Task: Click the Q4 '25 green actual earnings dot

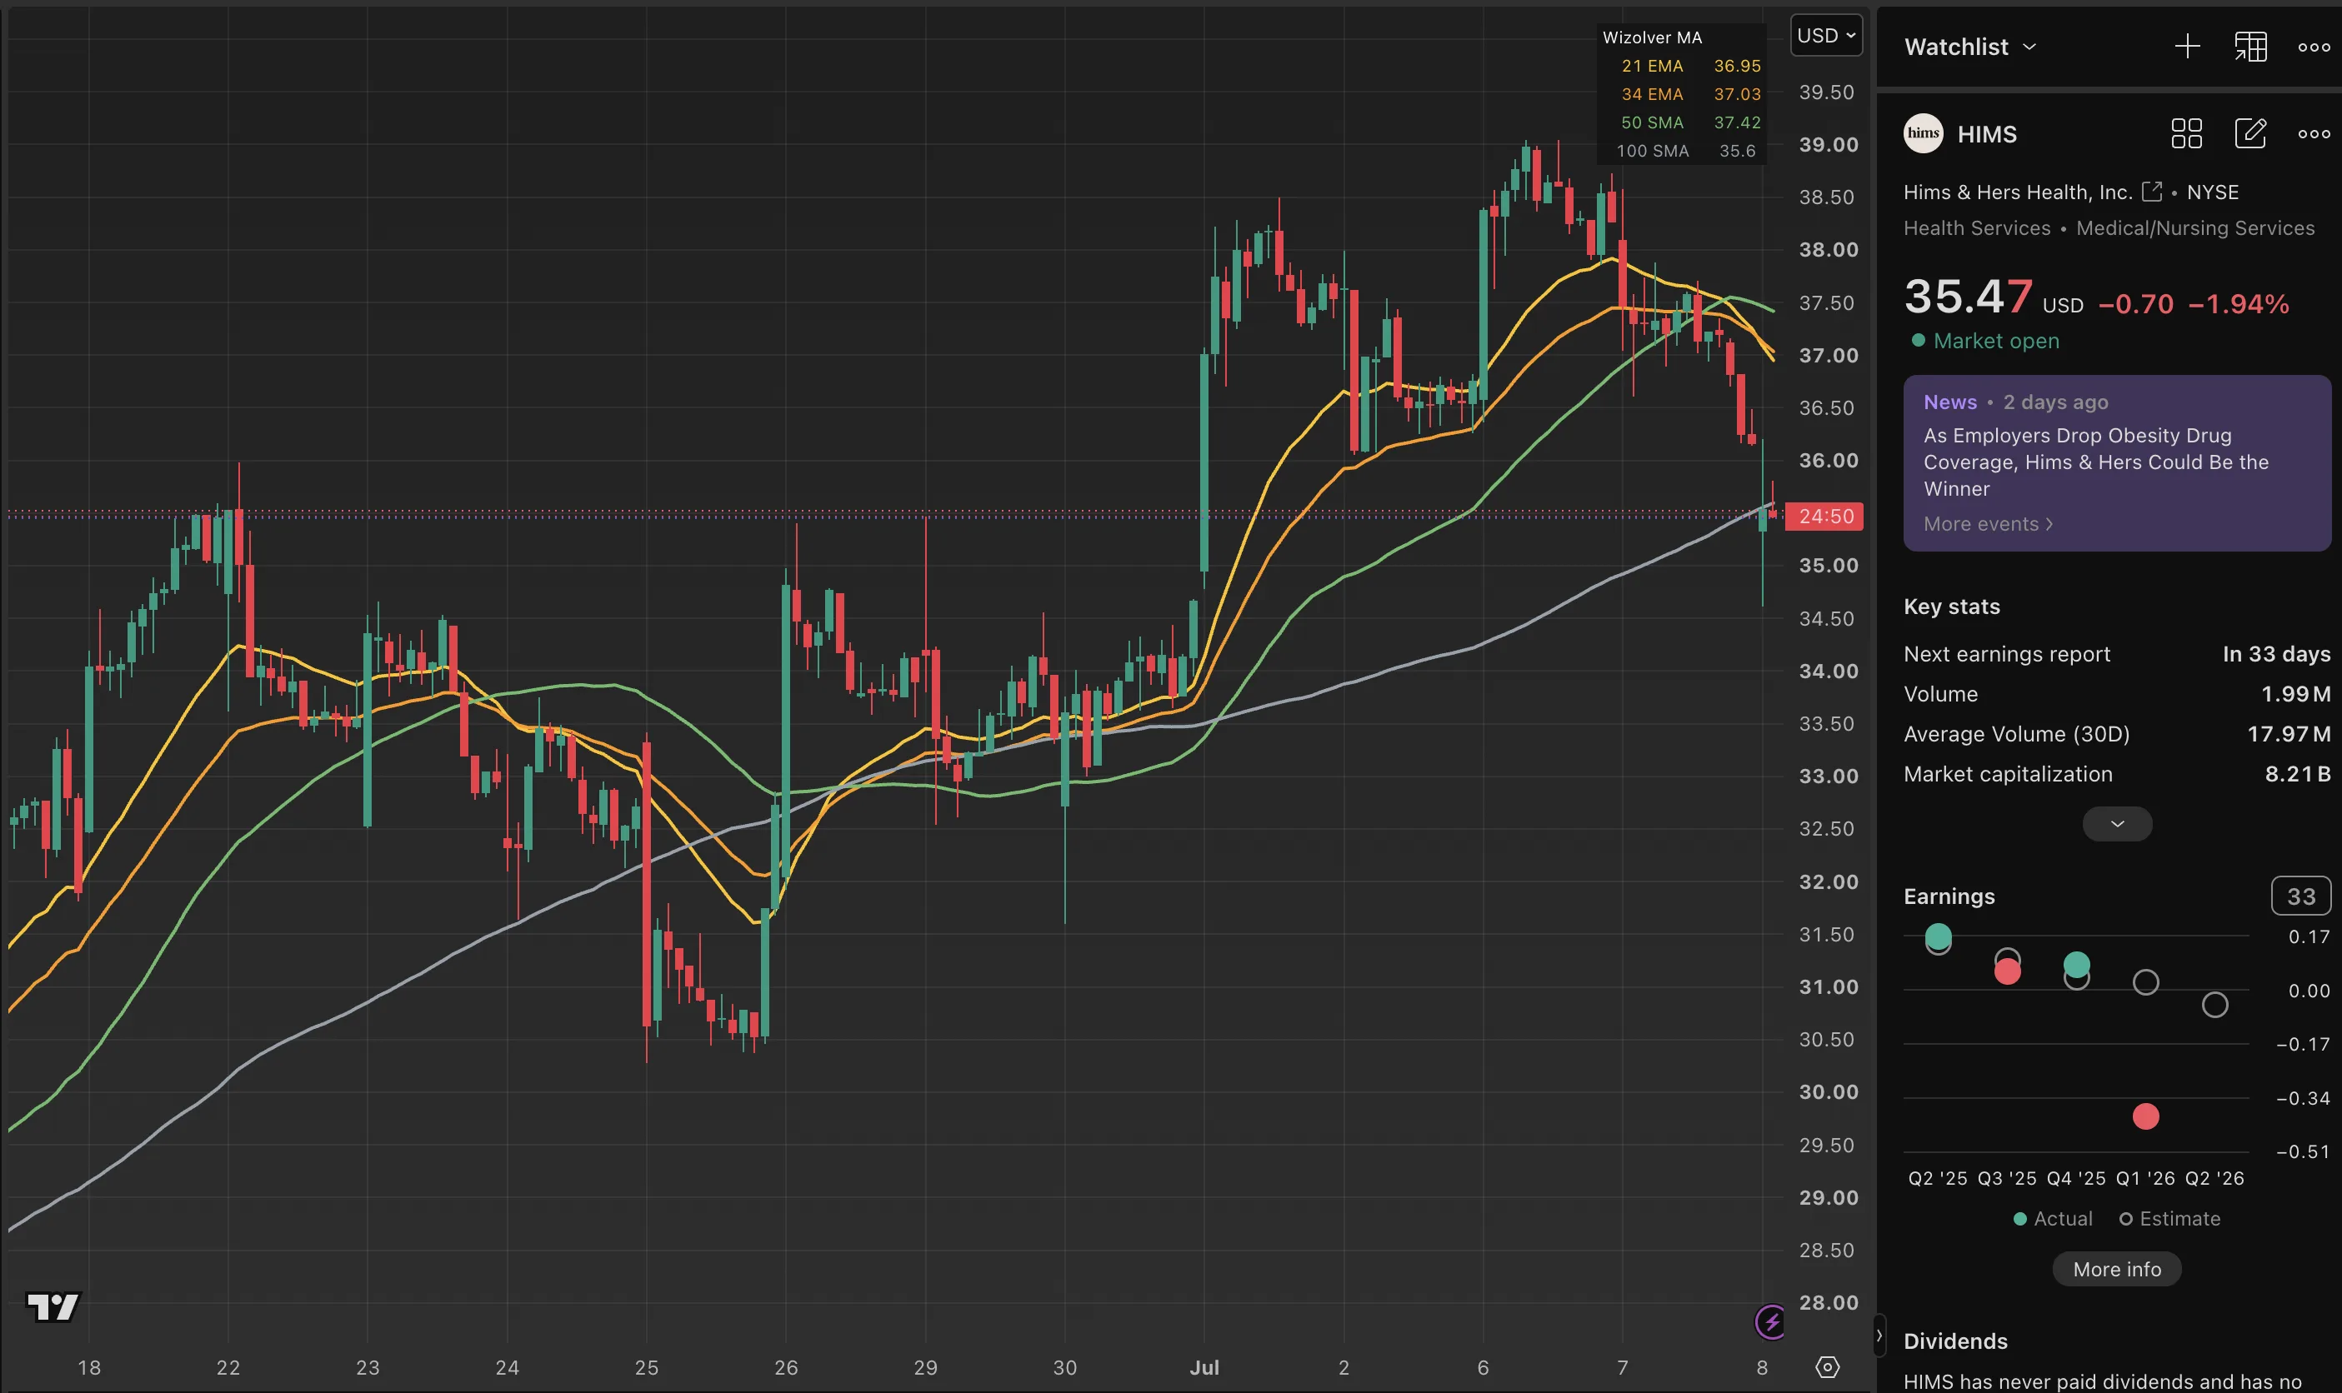Action: pos(2076,964)
